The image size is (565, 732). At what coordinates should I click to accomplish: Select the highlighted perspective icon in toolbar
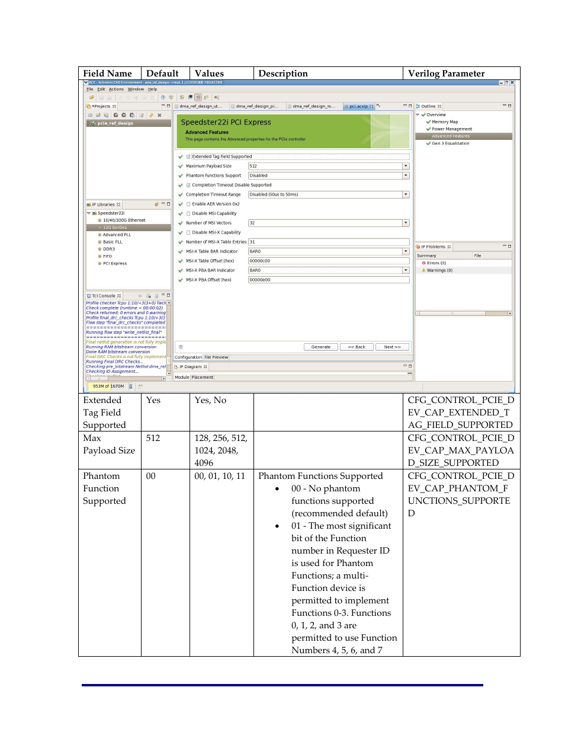(x=198, y=97)
